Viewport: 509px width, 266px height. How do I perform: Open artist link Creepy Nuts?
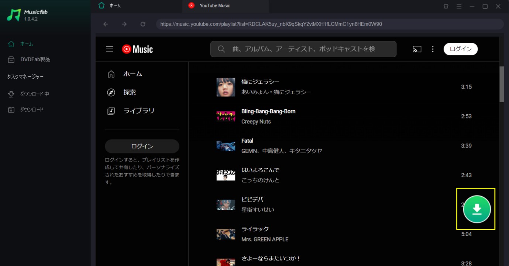tap(256, 122)
